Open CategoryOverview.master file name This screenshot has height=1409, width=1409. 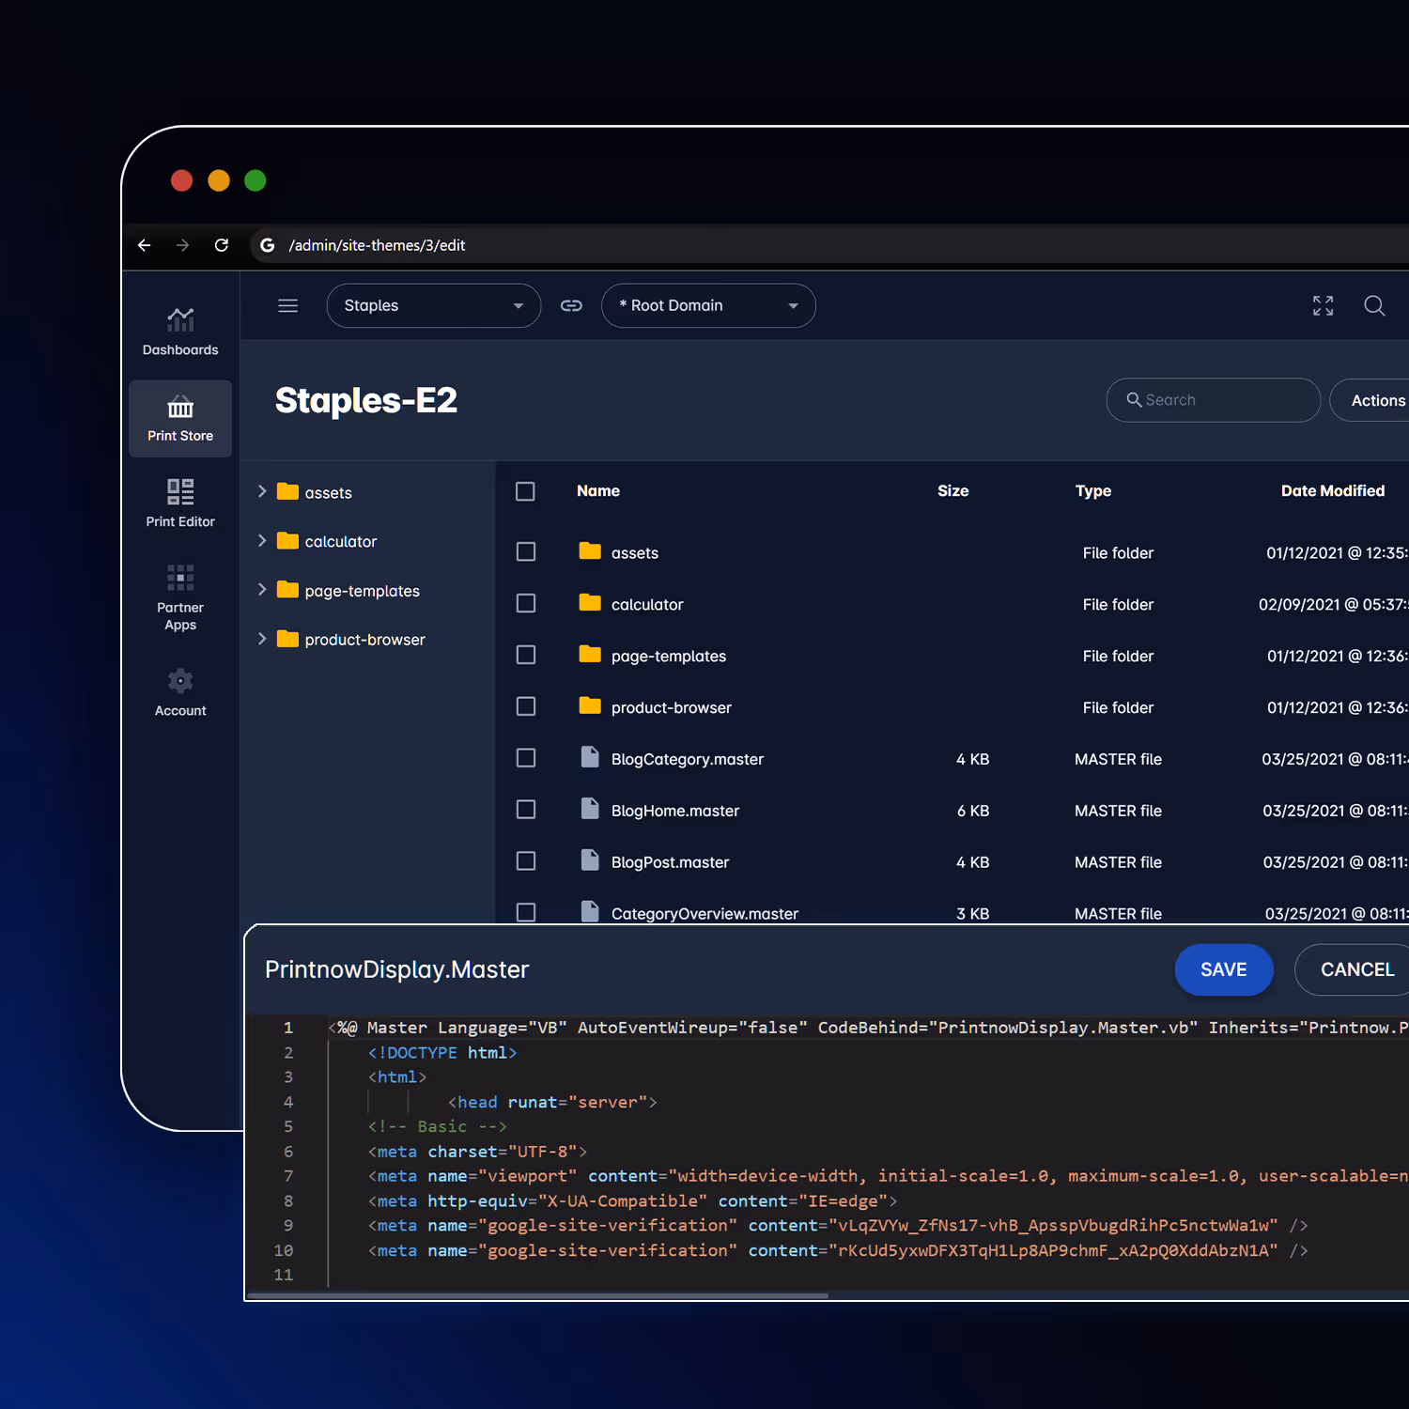[704, 913]
